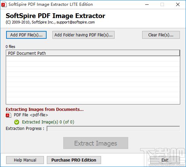The width and height of the screenshot is (186, 167).
Task: Click 'PDF File <pdf-file>' text
Action: coord(31,115)
